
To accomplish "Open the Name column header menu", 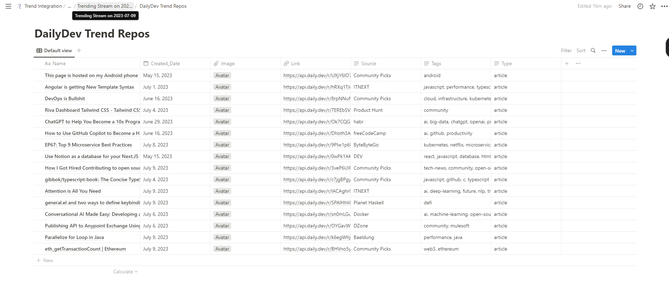I will (x=87, y=63).
